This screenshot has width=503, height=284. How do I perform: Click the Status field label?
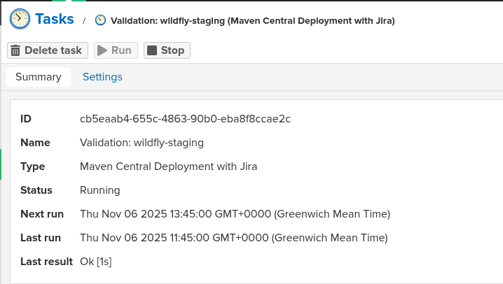36,190
